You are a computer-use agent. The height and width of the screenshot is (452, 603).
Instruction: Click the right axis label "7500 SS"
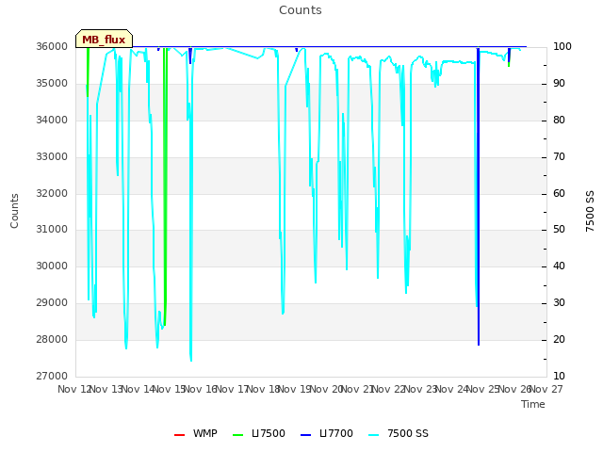590,211
